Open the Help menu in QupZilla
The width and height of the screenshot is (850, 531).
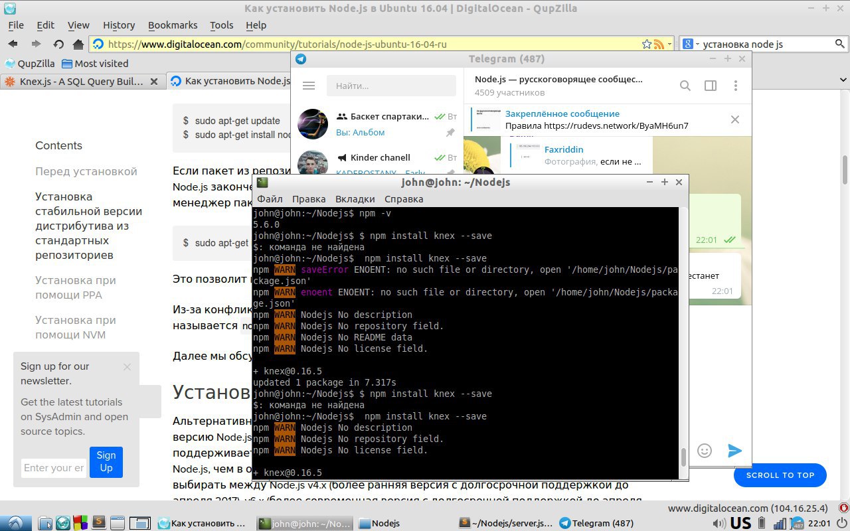click(256, 25)
